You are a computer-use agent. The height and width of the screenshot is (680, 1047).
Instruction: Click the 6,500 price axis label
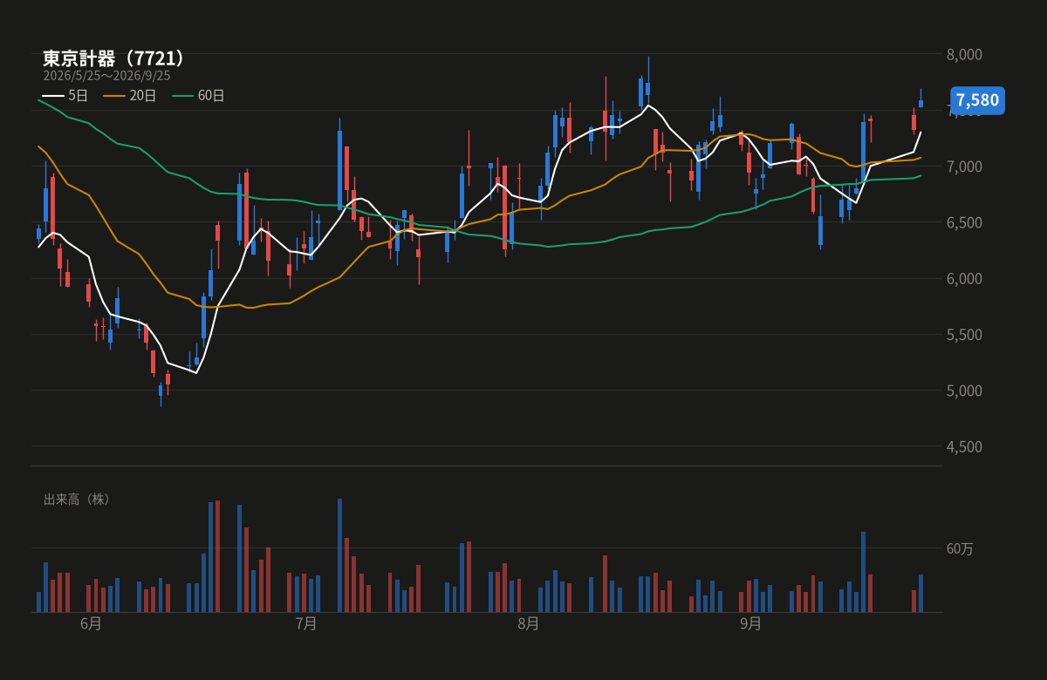click(x=964, y=222)
